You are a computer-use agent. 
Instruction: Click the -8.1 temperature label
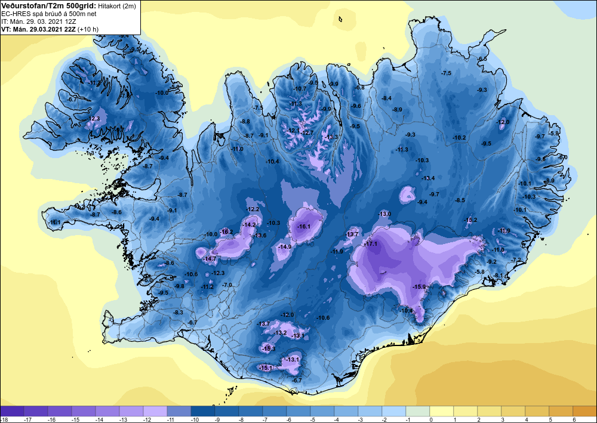click(x=498, y=276)
